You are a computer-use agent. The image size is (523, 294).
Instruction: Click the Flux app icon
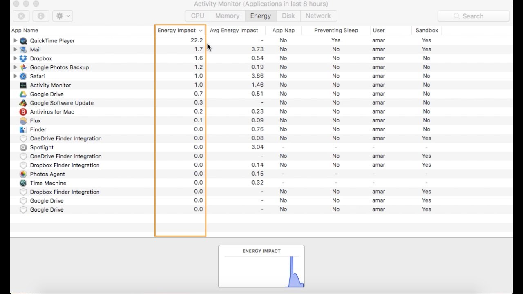[23, 121]
